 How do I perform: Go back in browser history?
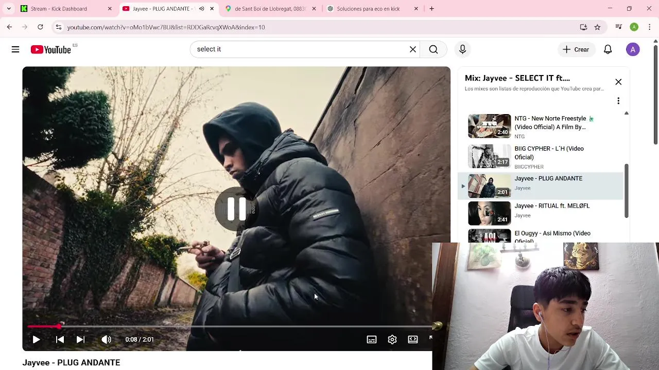(9, 27)
